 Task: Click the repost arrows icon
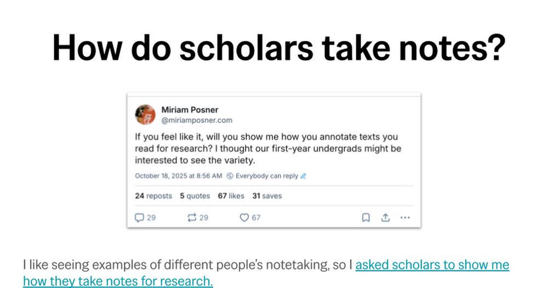click(192, 218)
